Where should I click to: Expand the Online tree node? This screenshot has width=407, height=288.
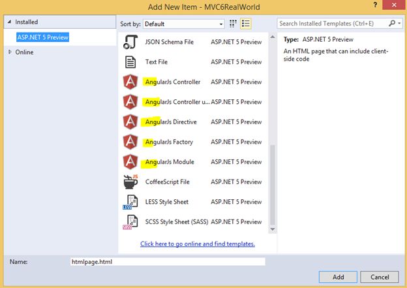tap(10, 52)
